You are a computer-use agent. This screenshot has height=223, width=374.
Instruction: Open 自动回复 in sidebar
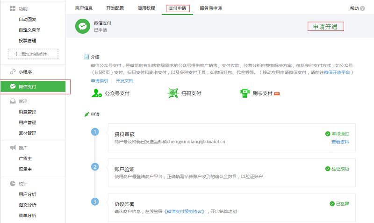point(28,19)
